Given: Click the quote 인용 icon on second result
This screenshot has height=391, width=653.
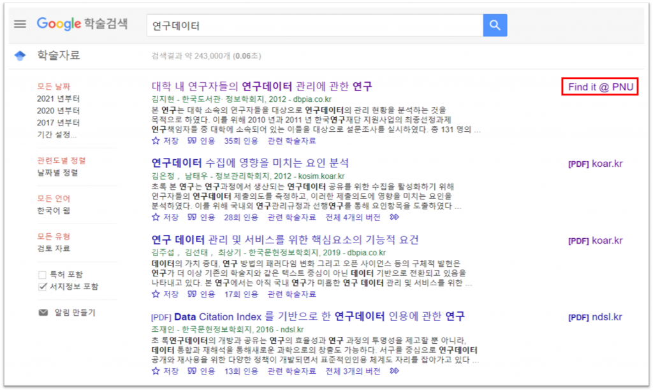Looking at the screenshot, I should click(191, 217).
